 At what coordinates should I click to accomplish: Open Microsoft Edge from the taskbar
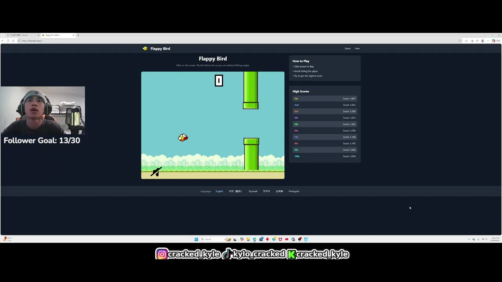(255, 239)
